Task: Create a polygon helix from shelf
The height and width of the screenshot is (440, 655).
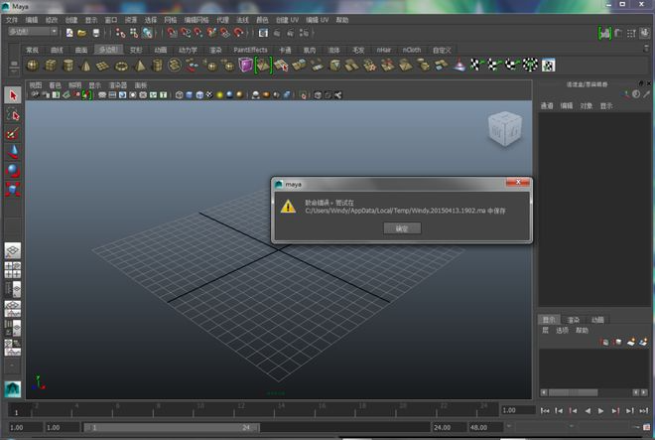Action: tap(175, 66)
